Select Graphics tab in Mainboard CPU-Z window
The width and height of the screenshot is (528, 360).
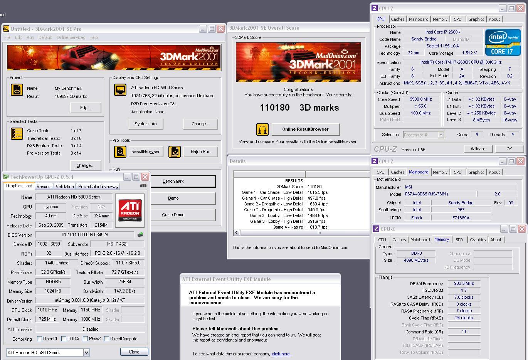coord(476,172)
